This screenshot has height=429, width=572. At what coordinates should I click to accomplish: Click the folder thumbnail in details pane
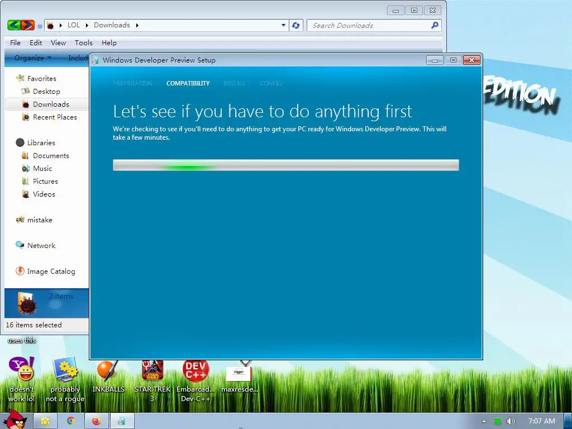coord(27,303)
